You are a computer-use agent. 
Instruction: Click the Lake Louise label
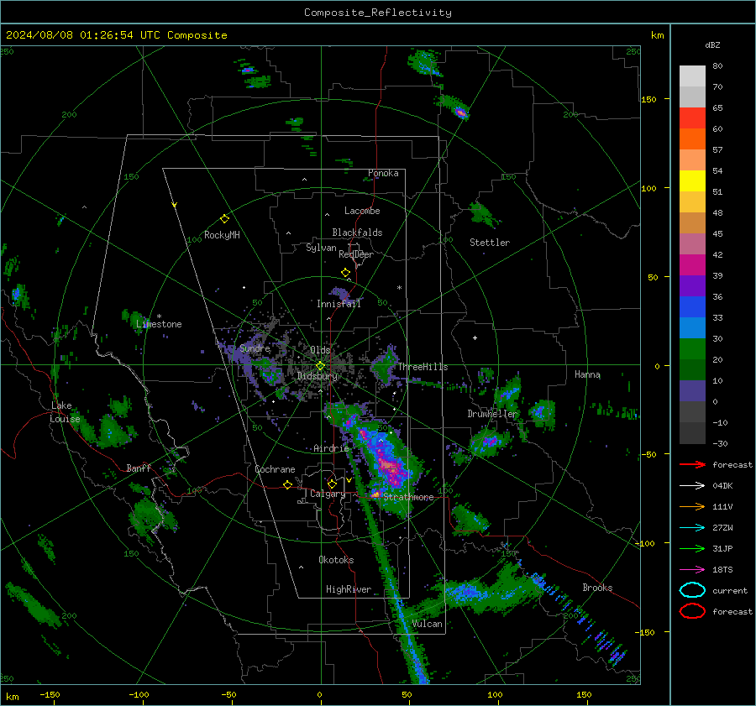coord(65,412)
